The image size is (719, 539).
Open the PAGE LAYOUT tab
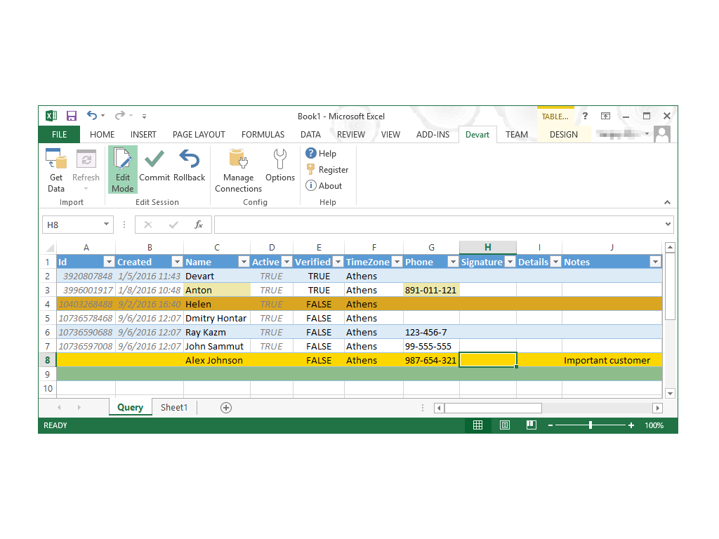coord(199,134)
